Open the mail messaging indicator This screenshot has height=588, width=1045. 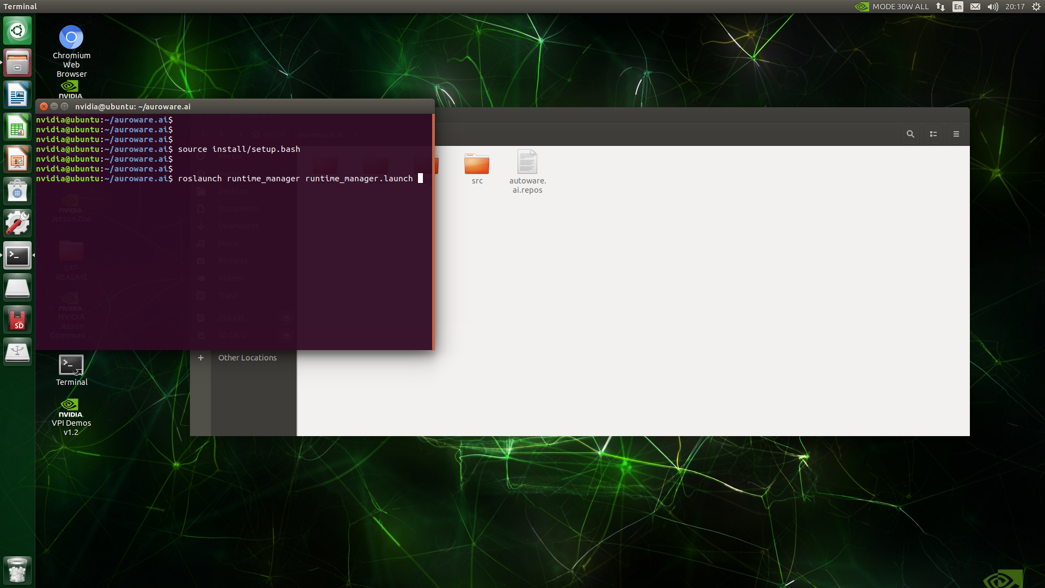pos(975,7)
